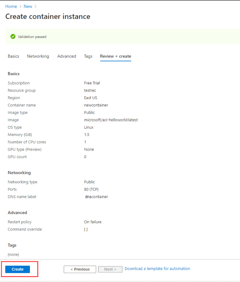Switch to the Basics tab
Viewport: 240px width, 282px height.
13,56
